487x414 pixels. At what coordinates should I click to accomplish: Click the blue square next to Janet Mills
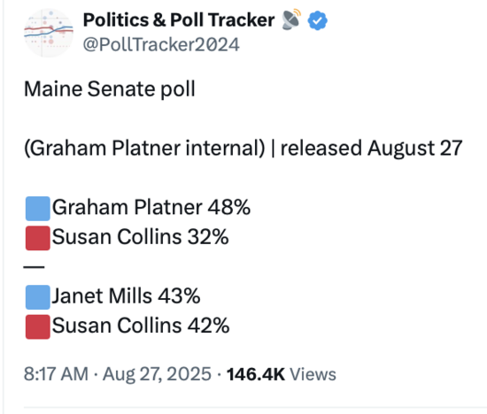[37, 297]
